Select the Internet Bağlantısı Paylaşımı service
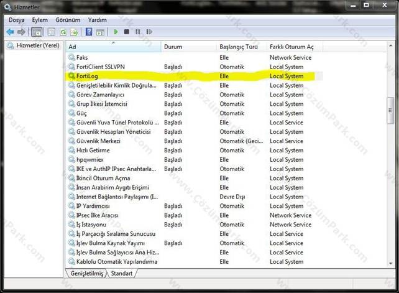399x293 pixels. (195, 197)
